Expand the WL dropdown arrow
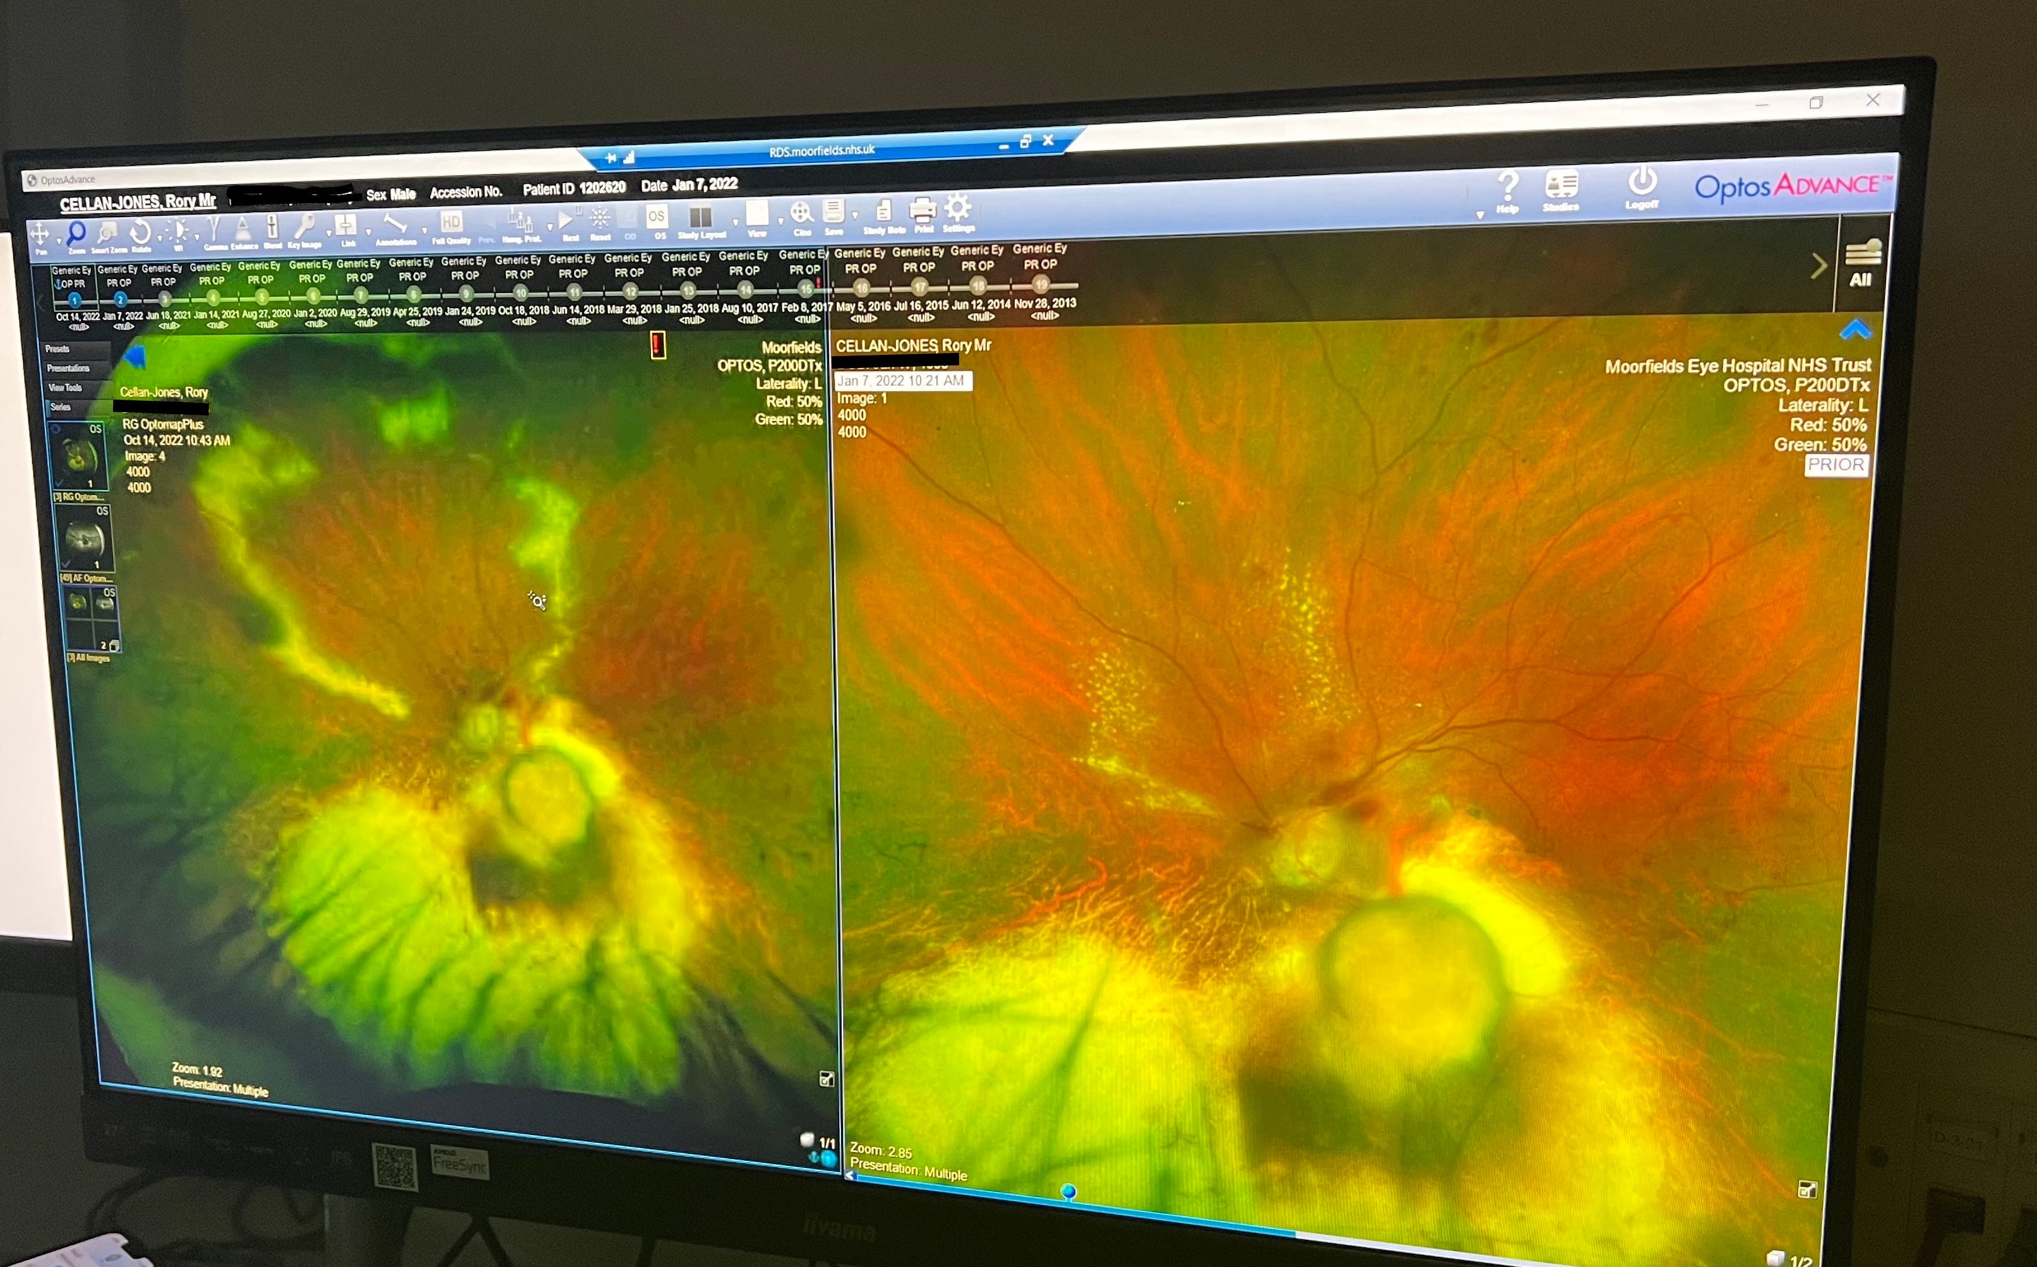 coord(196,237)
